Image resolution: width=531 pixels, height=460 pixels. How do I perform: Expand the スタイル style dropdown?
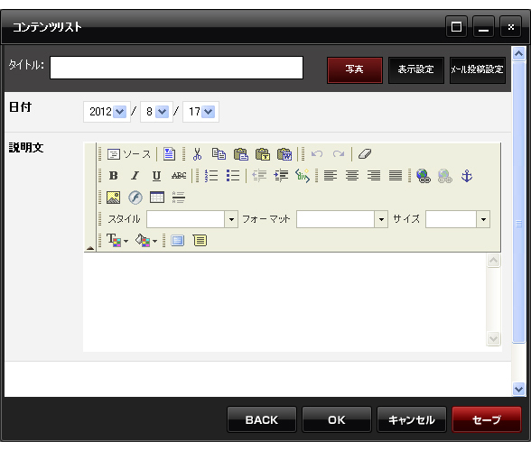(231, 219)
